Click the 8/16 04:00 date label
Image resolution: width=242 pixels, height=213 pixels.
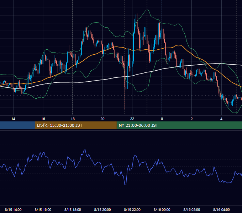click(221, 209)
